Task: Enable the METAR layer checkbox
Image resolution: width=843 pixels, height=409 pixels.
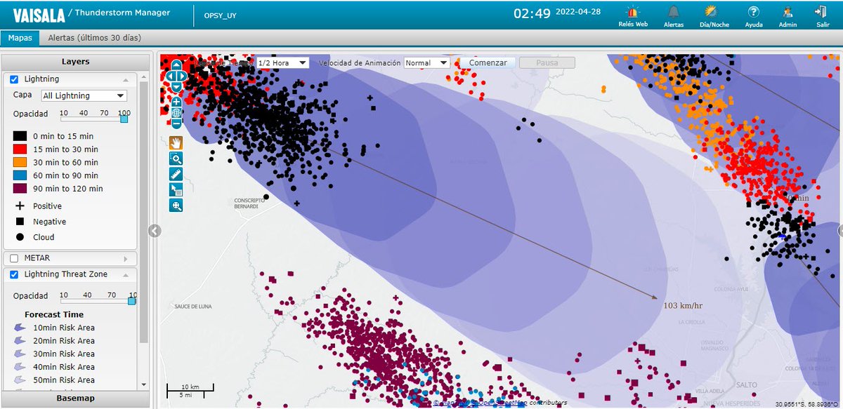Action: click(14, 258)
